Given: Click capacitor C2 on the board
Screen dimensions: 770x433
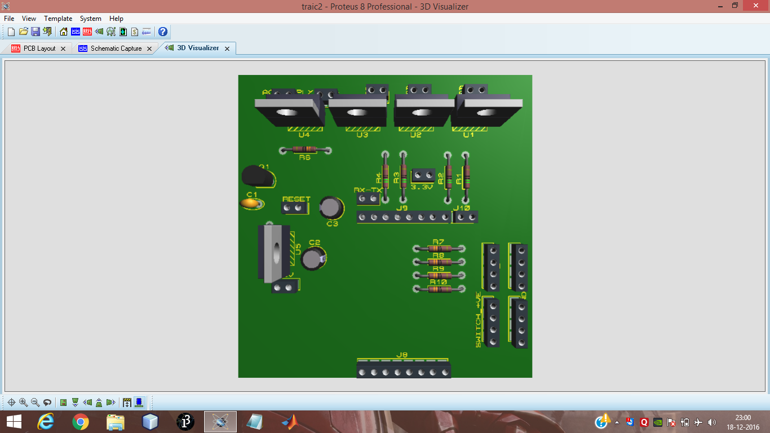Looking at the screenshot, I should coord(313,258).
